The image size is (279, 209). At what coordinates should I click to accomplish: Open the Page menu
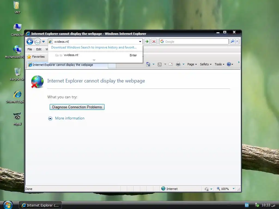click(x=192, y=64)
